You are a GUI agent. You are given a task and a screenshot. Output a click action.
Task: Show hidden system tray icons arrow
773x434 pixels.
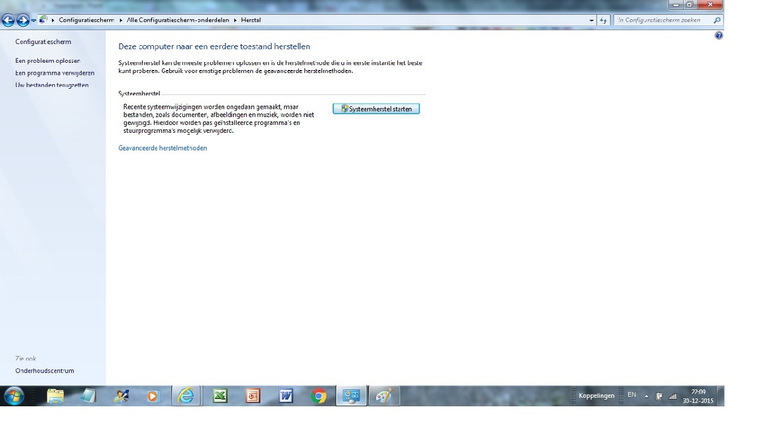coord(646,397)
